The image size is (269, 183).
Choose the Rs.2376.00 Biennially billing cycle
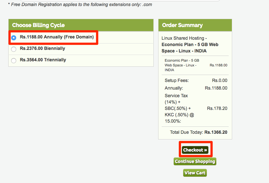(14, 49)
